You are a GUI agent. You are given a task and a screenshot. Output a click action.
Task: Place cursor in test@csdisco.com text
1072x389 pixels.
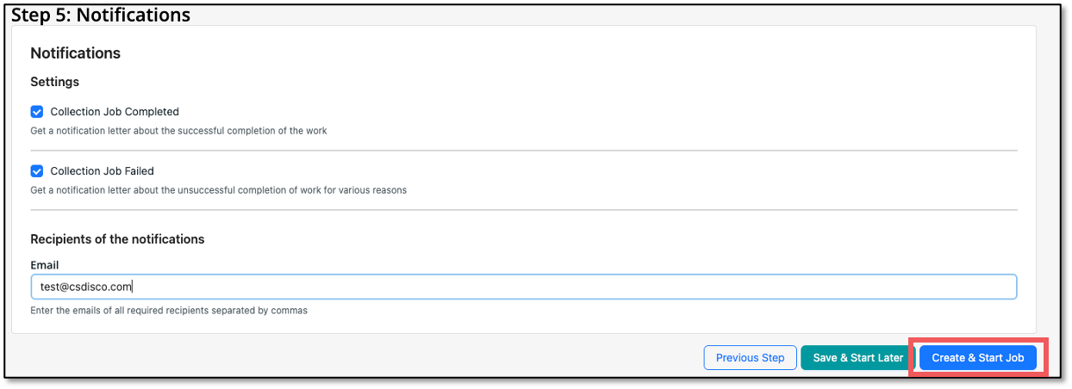pos(85,287)
